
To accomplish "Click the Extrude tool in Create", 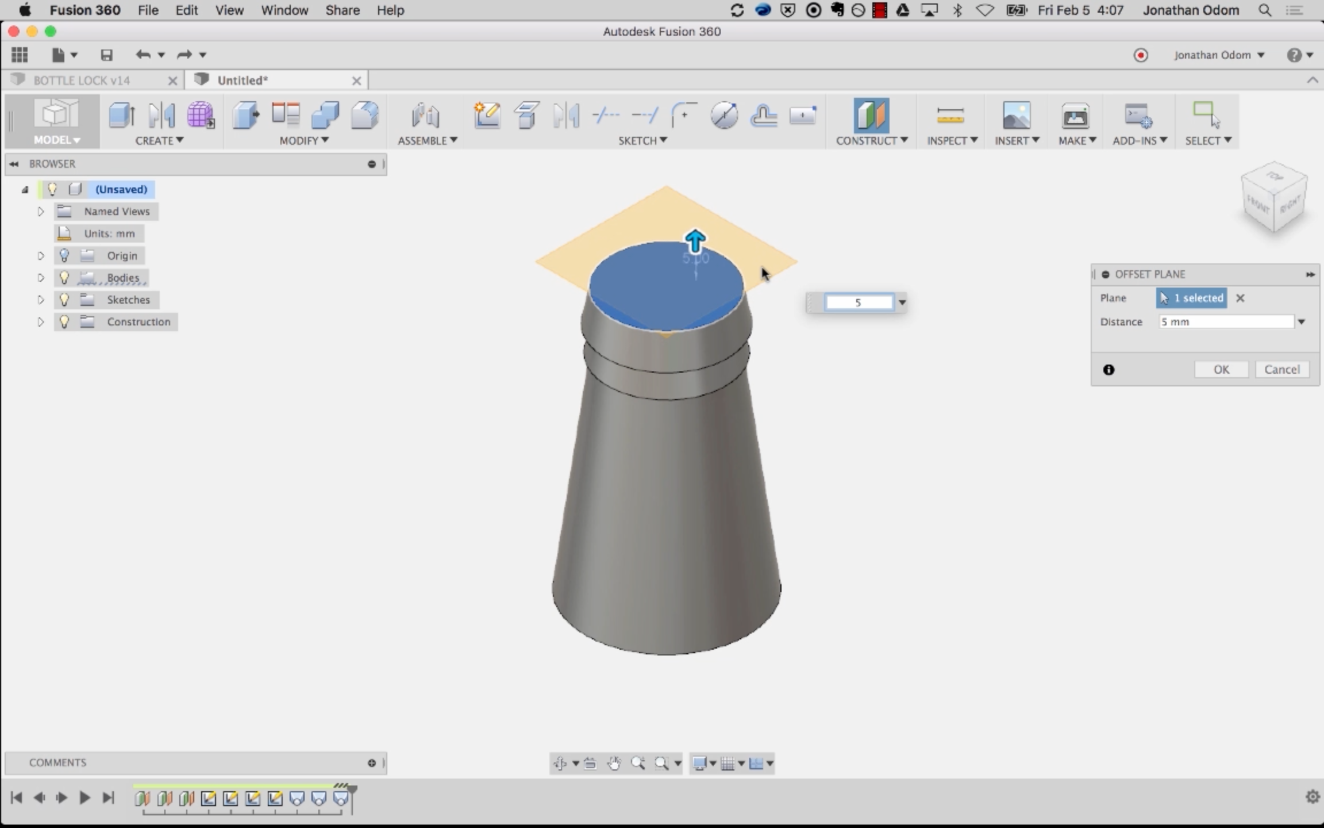I will click(x=122, y=115).
